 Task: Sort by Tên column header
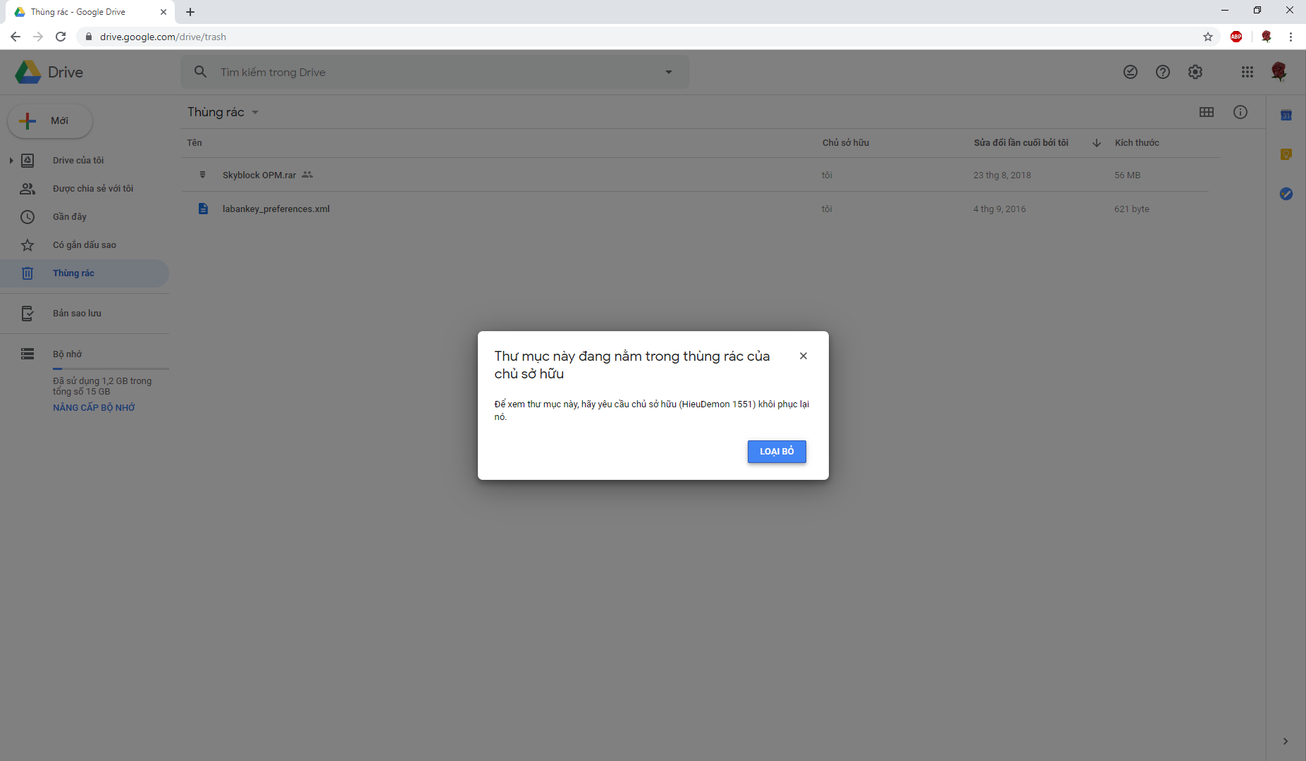pyautogui.click(x=195, y=143)
